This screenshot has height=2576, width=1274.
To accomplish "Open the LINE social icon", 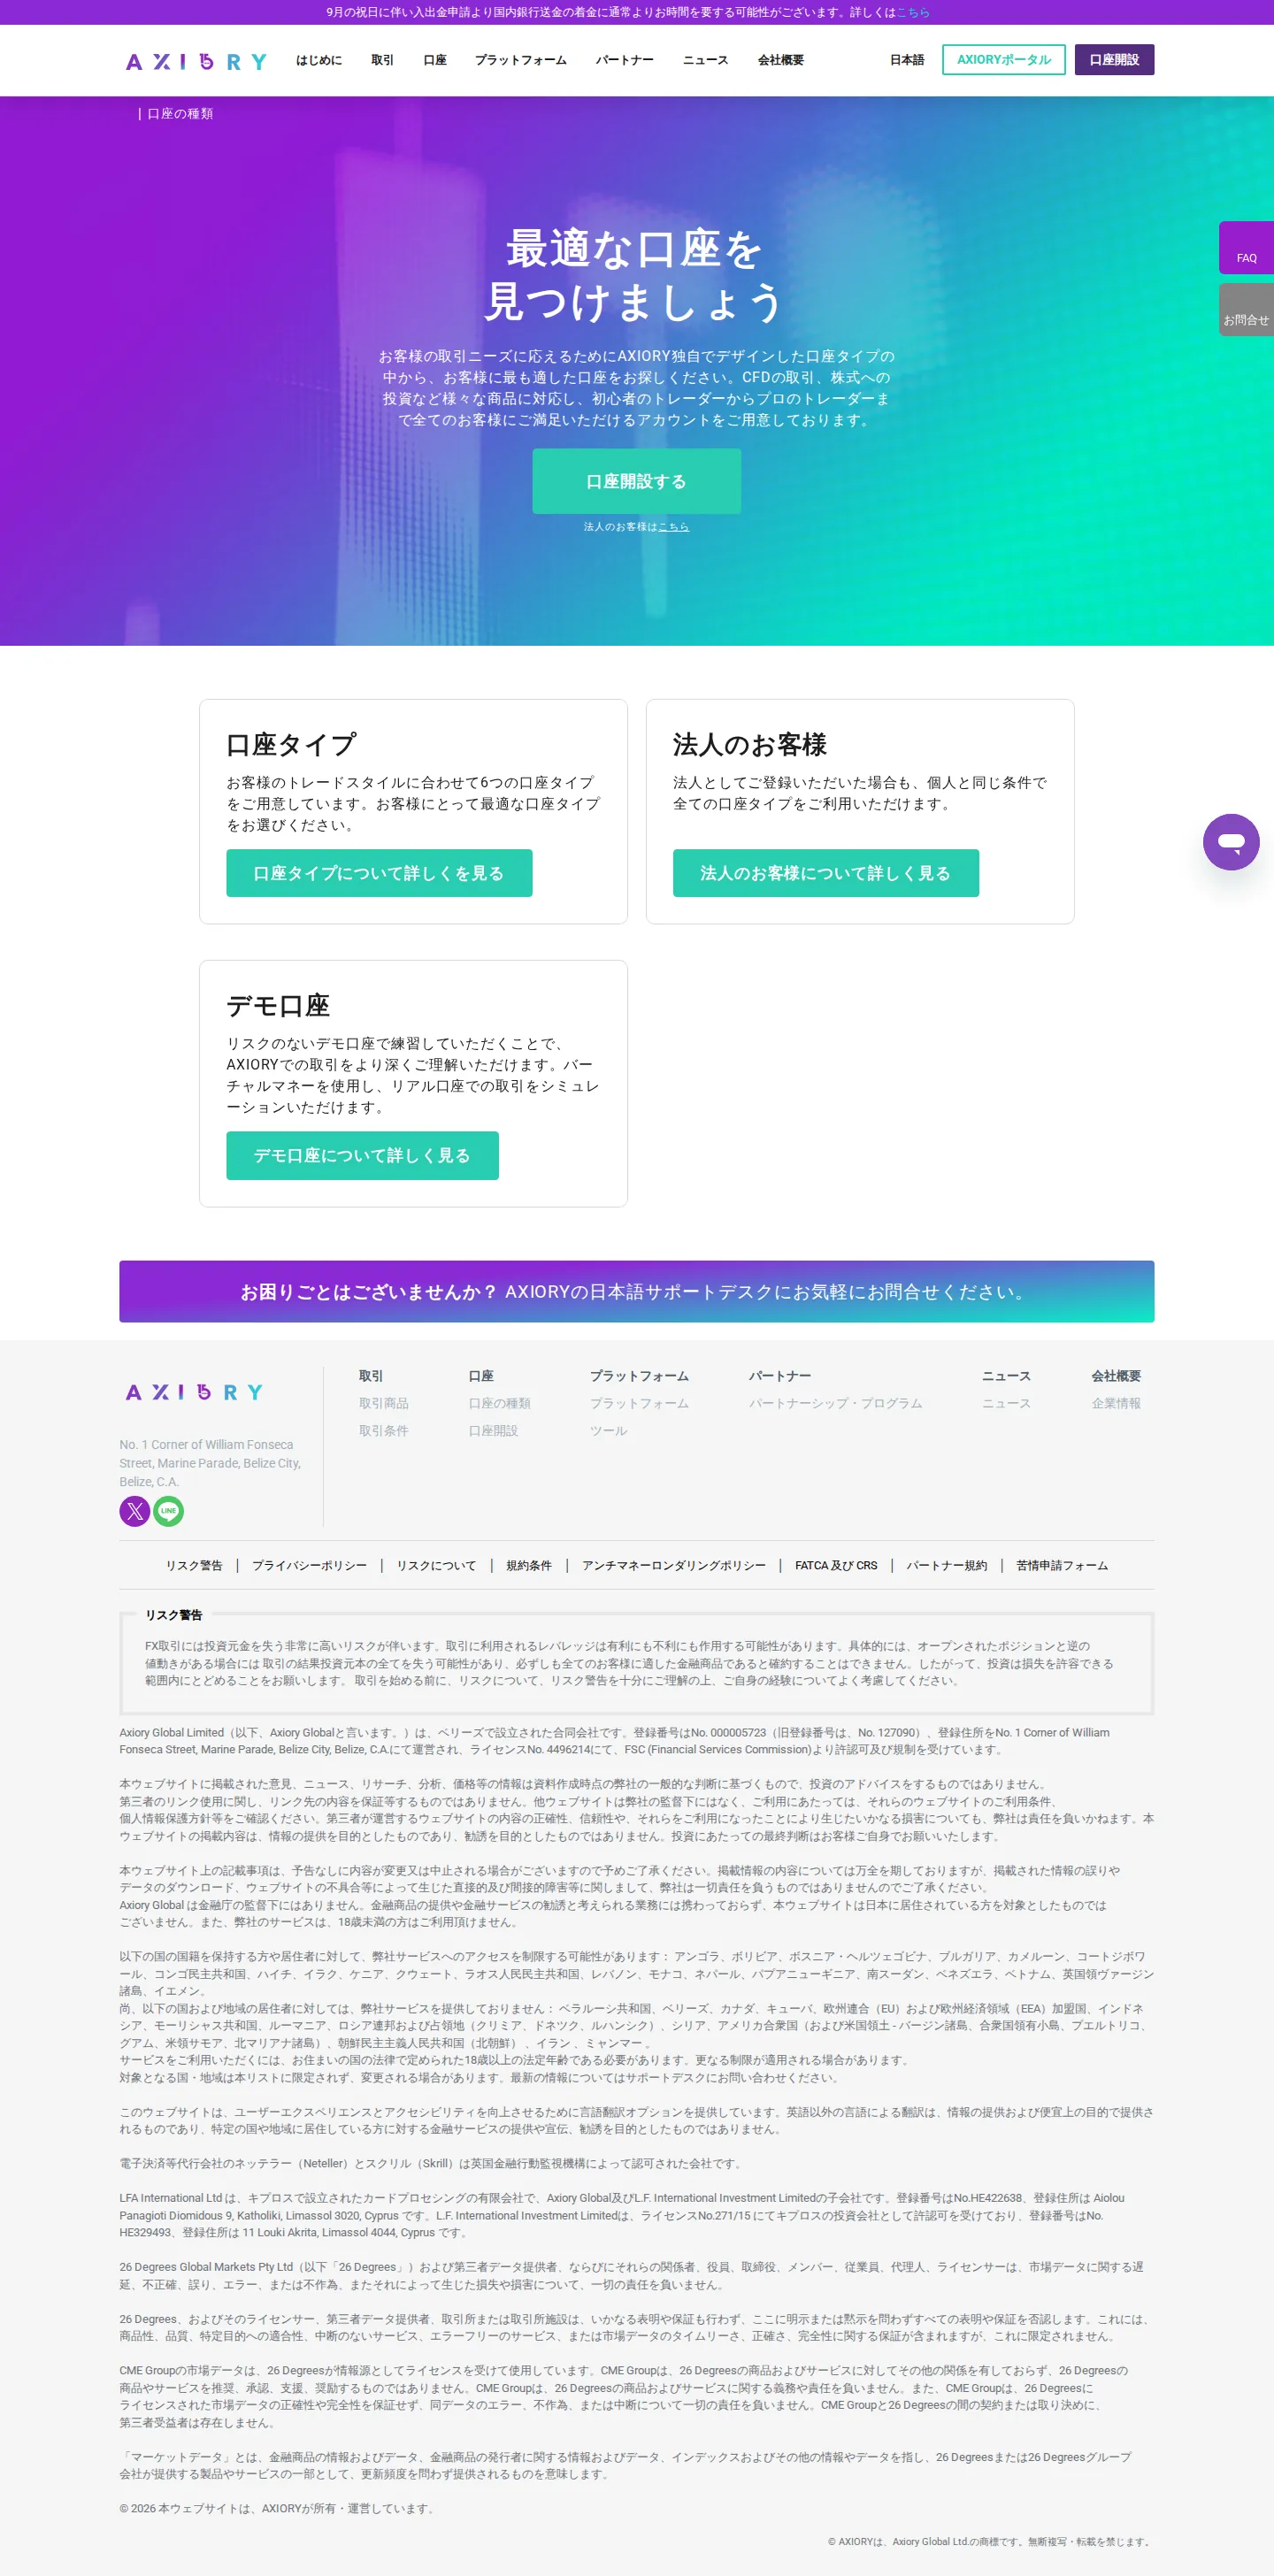I will (x=169, y=1510).
